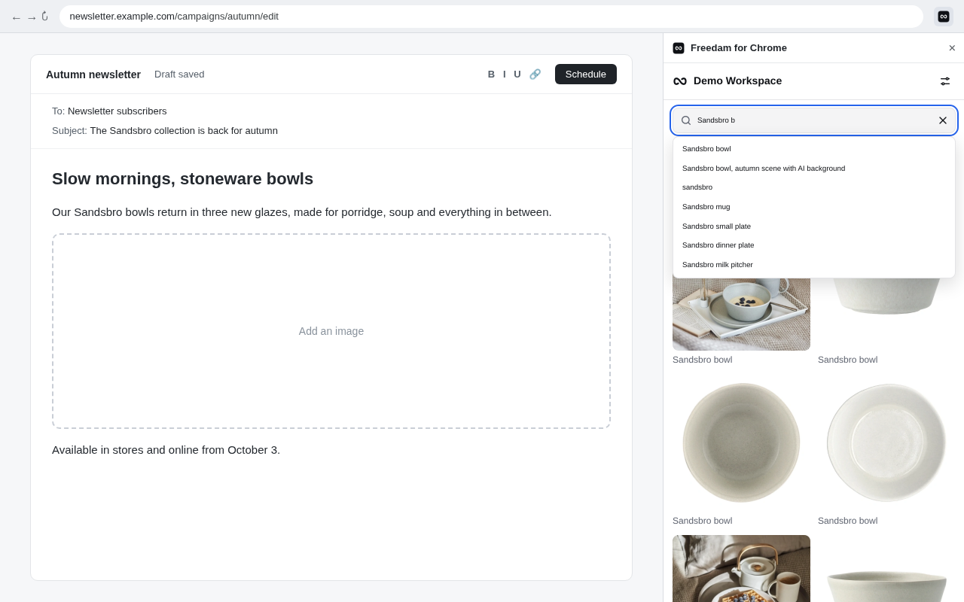This screenshot has width=964, height=602.
Task: Click the Schedule button
Action: tap(586, 74)
